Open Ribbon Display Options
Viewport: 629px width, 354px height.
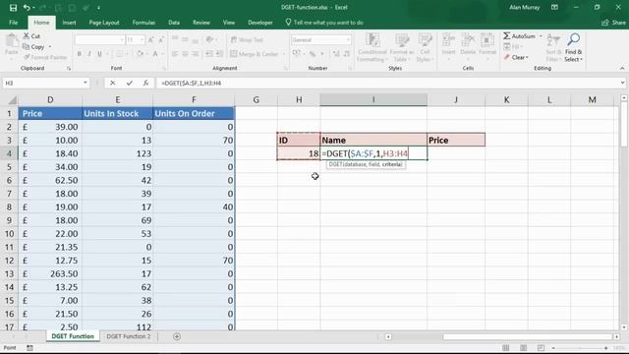[x=554, y=8]
